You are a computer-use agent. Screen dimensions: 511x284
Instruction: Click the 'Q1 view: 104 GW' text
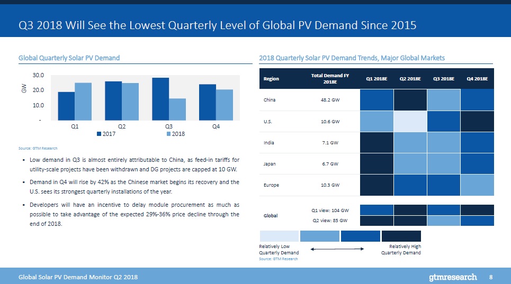coord(330,210)
